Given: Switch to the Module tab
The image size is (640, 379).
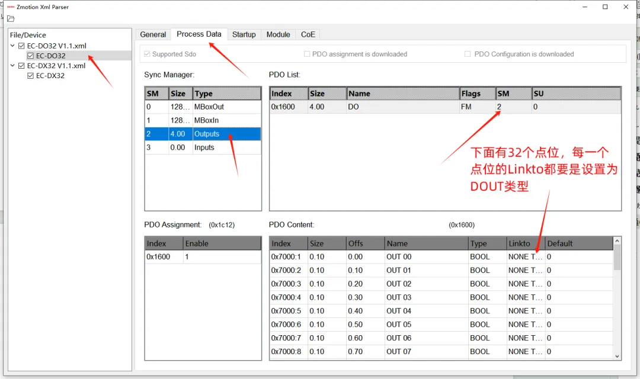Looking at the screenshot, I should [x=279, y=35].
